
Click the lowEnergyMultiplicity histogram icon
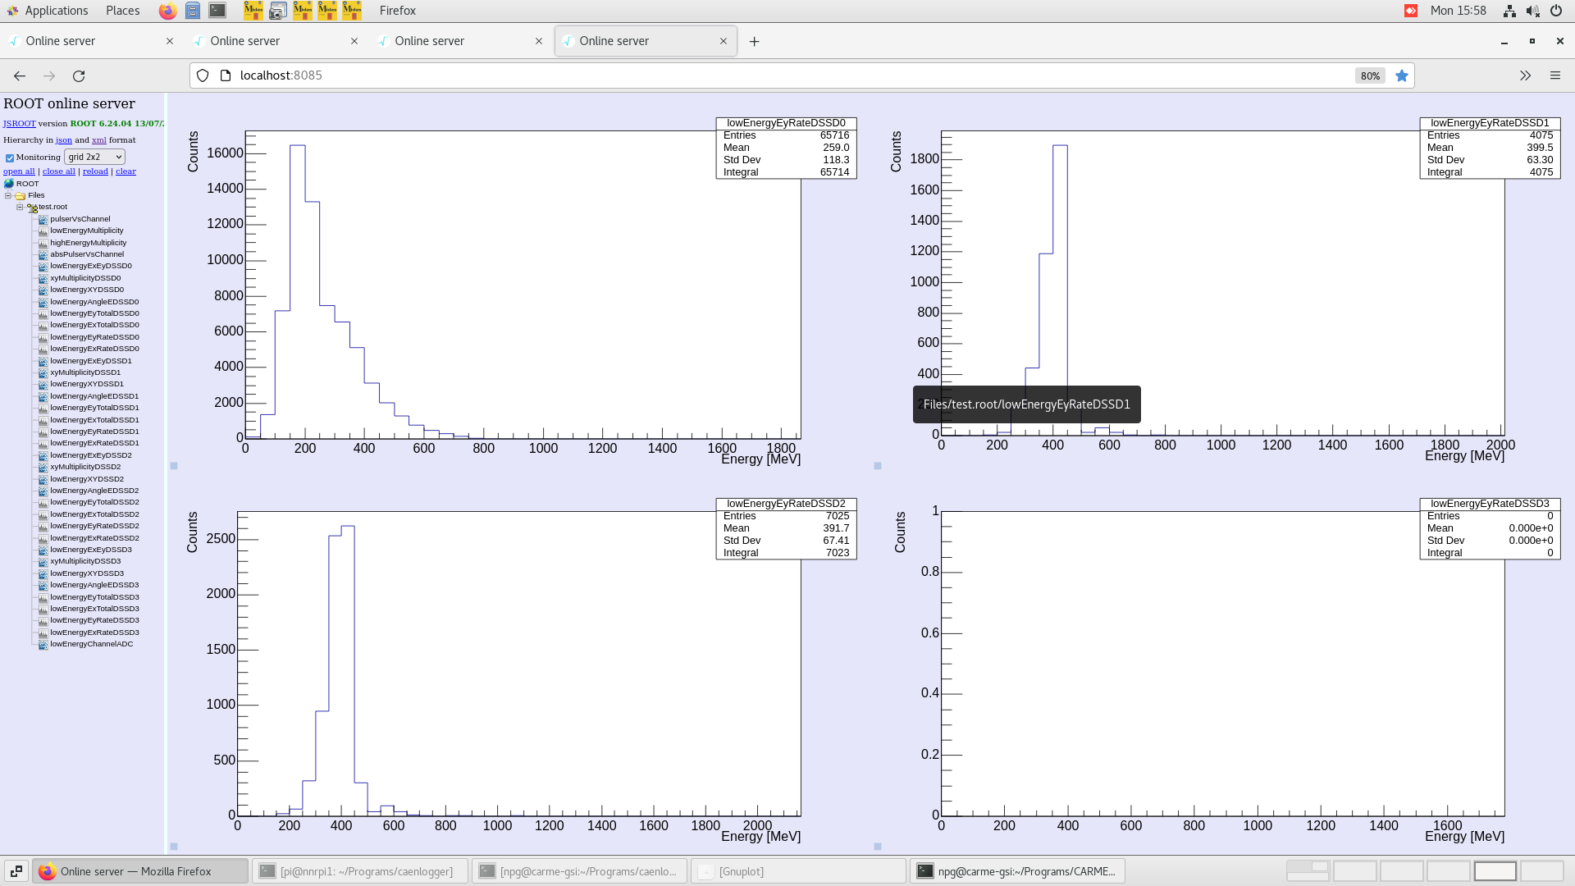click(43, 231)
